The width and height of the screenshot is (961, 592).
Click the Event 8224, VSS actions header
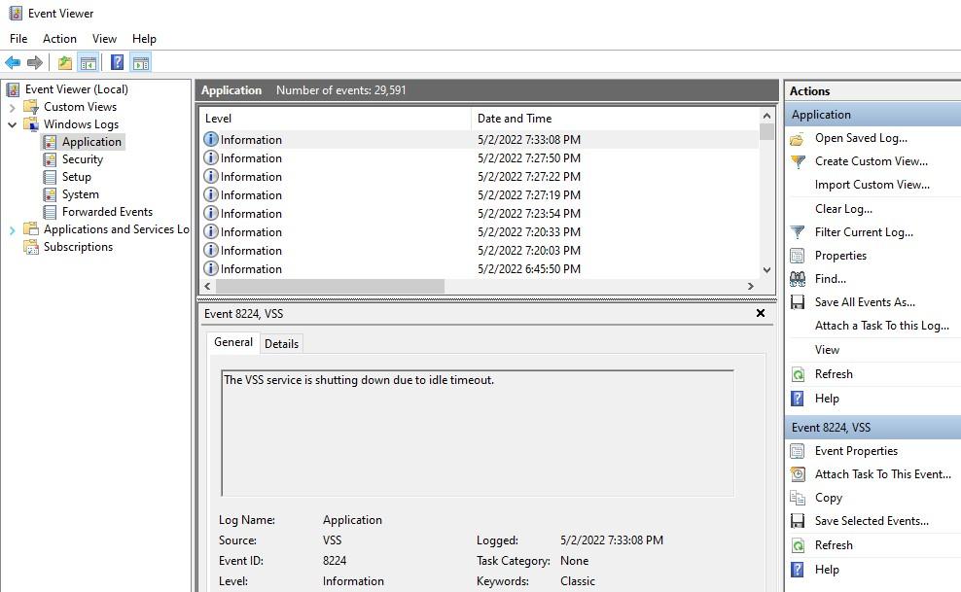pyautogui.click(x=872, y=428)
